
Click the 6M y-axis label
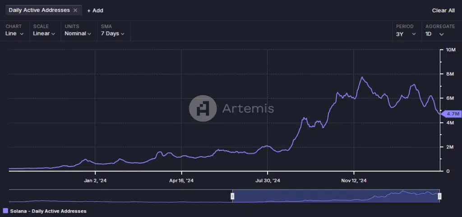click(x=450, y=98)
